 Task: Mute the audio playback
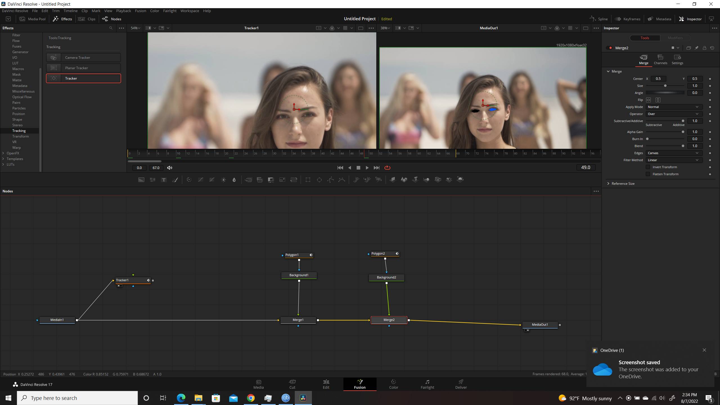170,168
